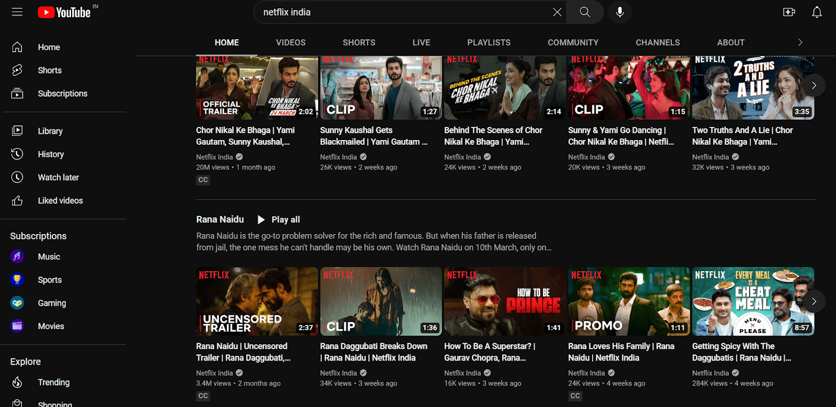Open title 'Two Truths And A Lie'
836x407 pixels.
point(742,136)
